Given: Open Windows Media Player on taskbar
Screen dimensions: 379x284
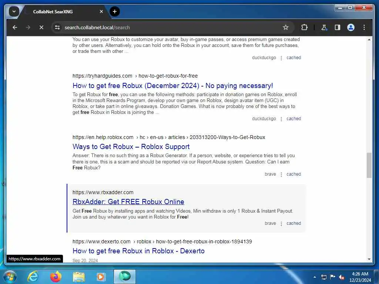Looking at the screenshot, I should click(101, 277).
